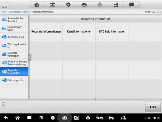The height and width of the screenshot is (122, 162).
Task: Open settings gear in top toolbar
Action: (x=68, y=5)
